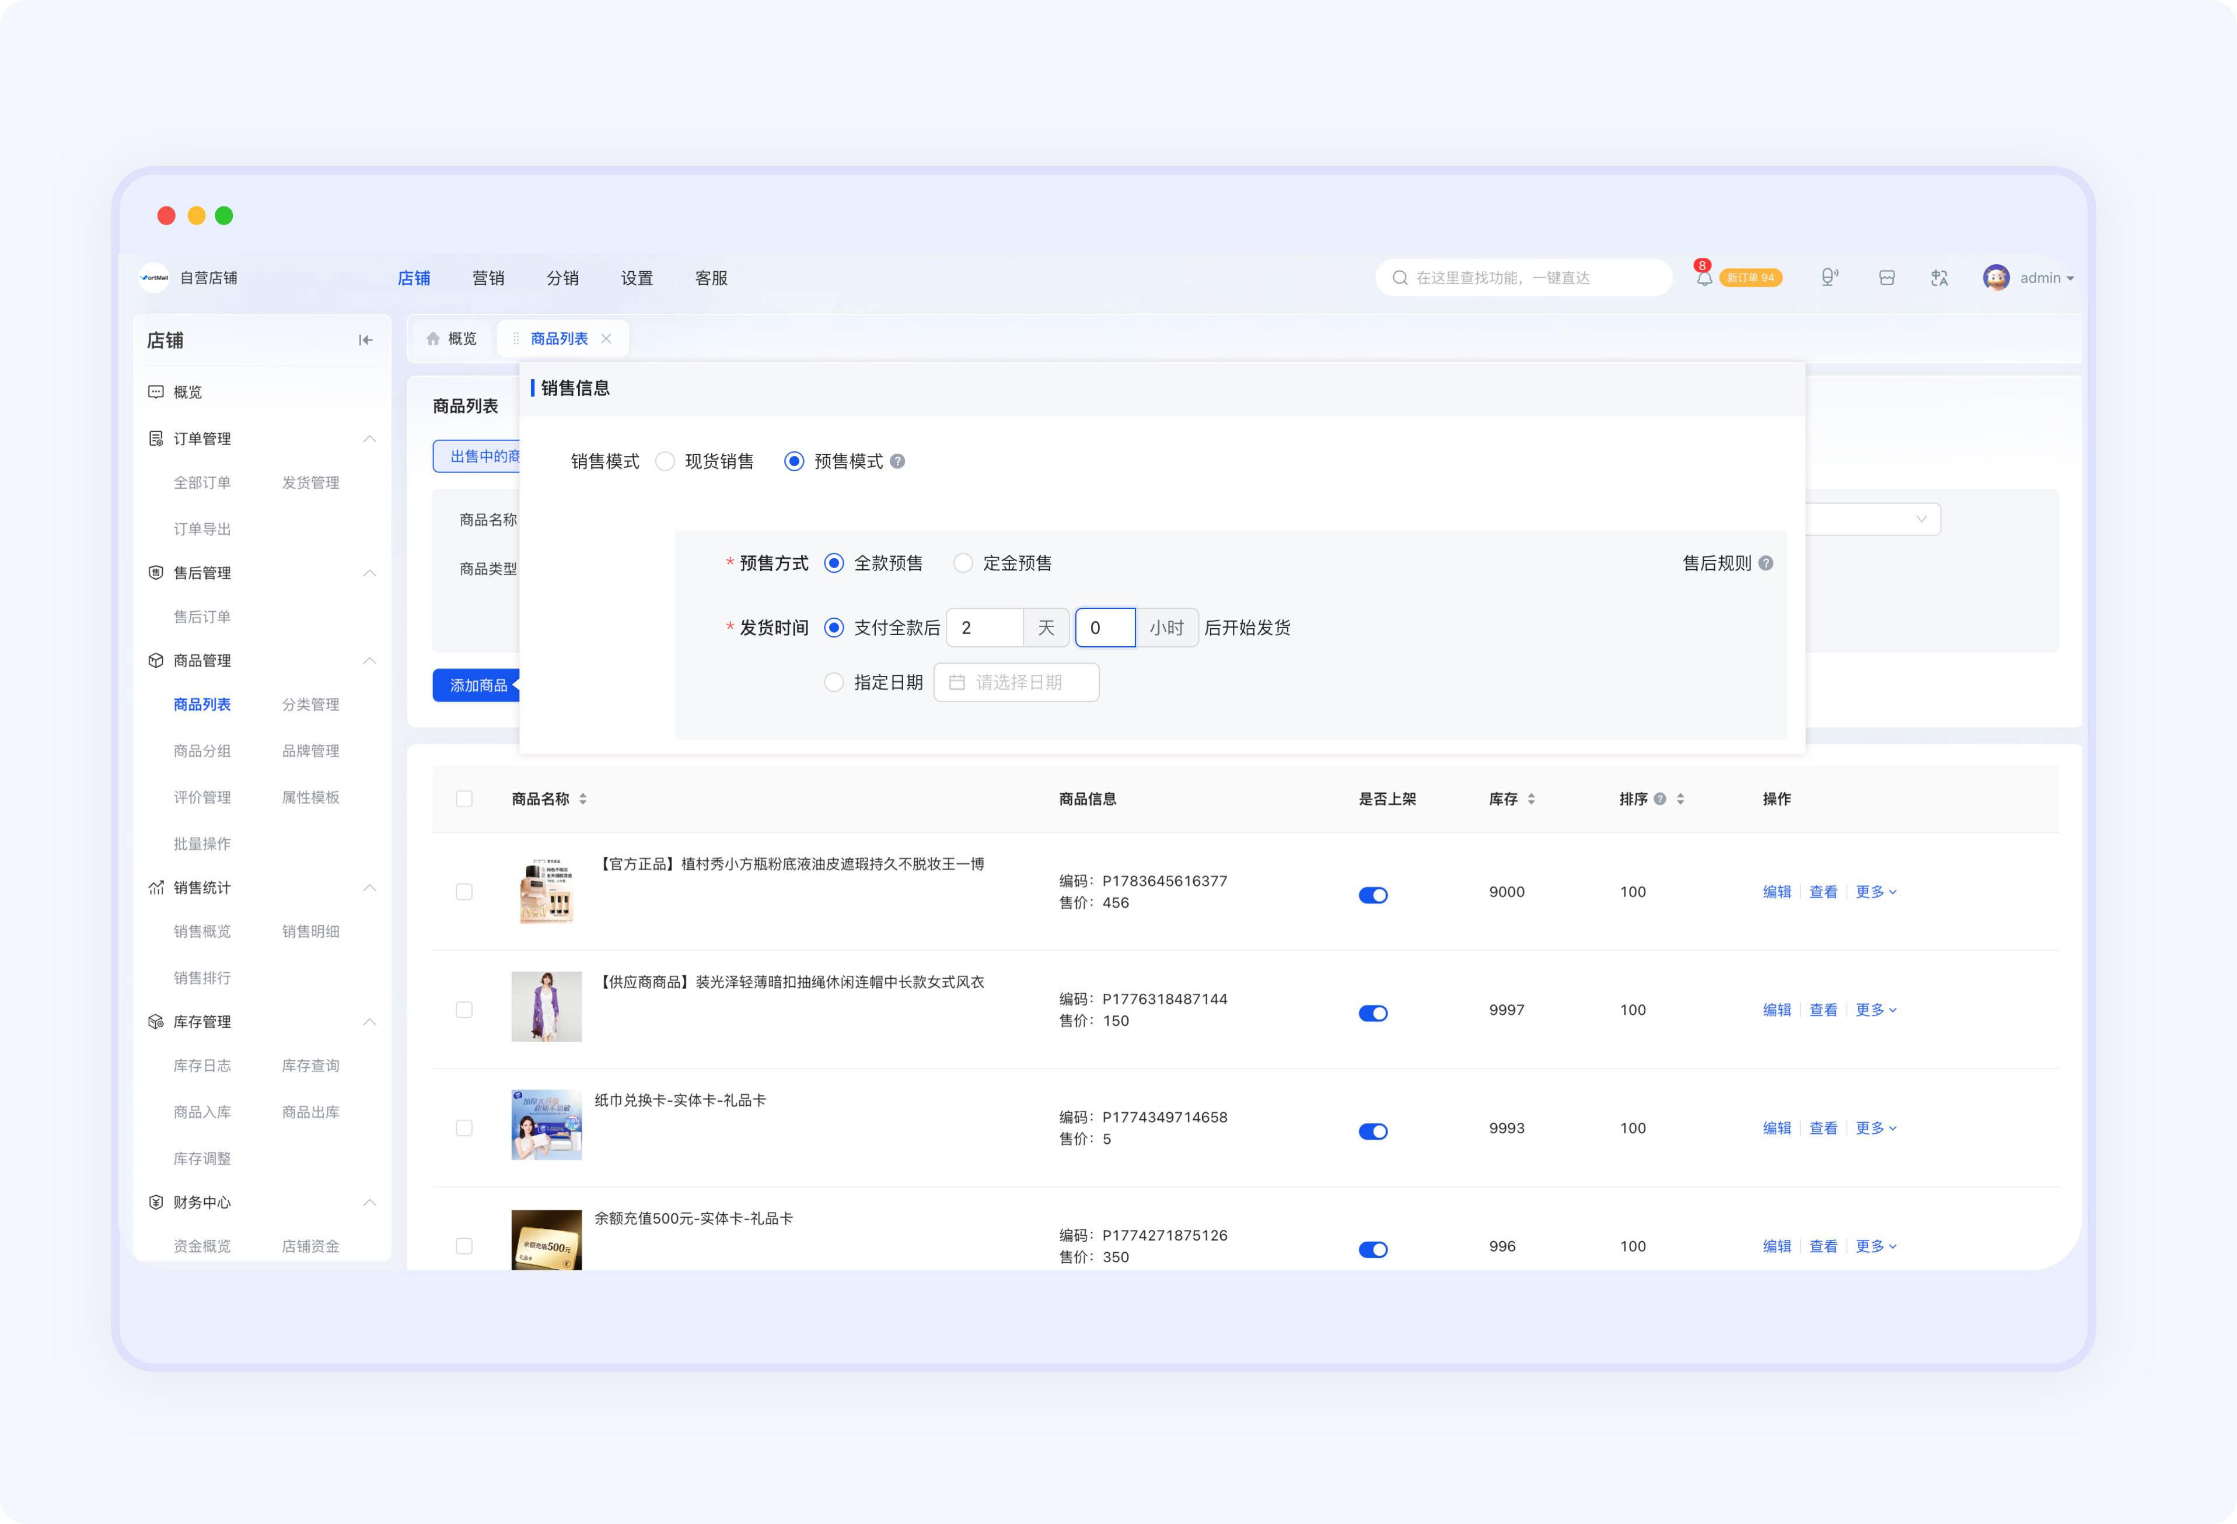Click the customer service headset icon
This screenshot has width=2237, height=1524.
[x=1830, y=278]
